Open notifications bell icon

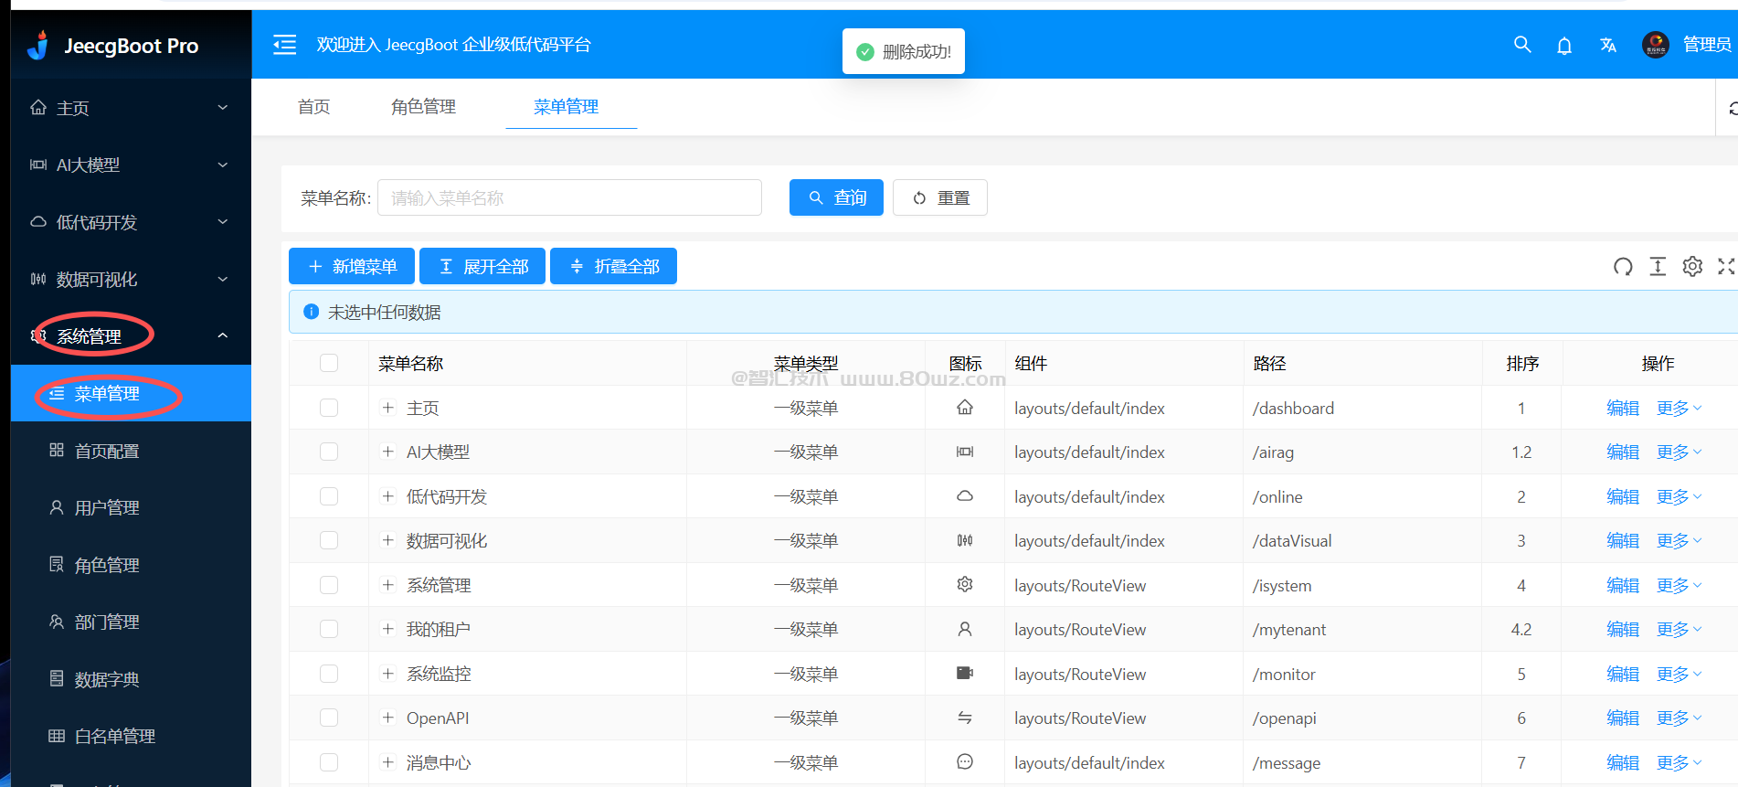point(1564,45)
